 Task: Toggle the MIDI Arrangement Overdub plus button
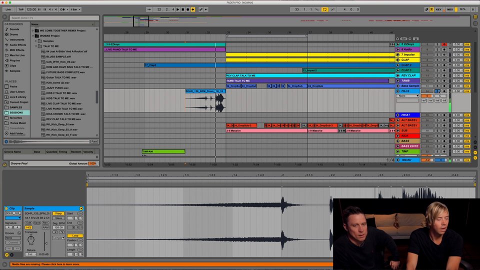tap(193, 9)
